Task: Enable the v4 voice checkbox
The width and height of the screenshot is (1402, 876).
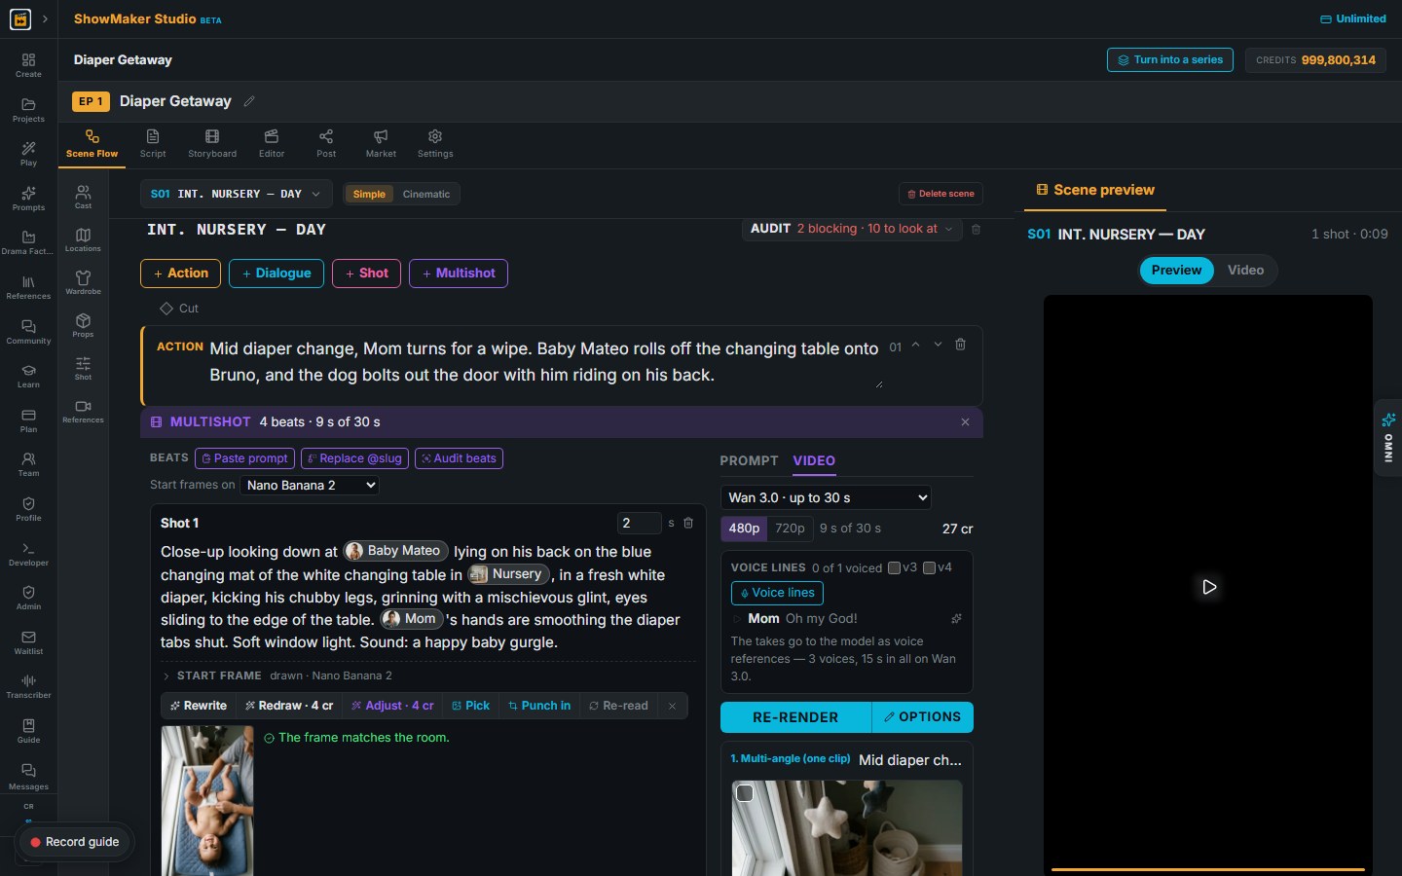Action: (929, 567)
